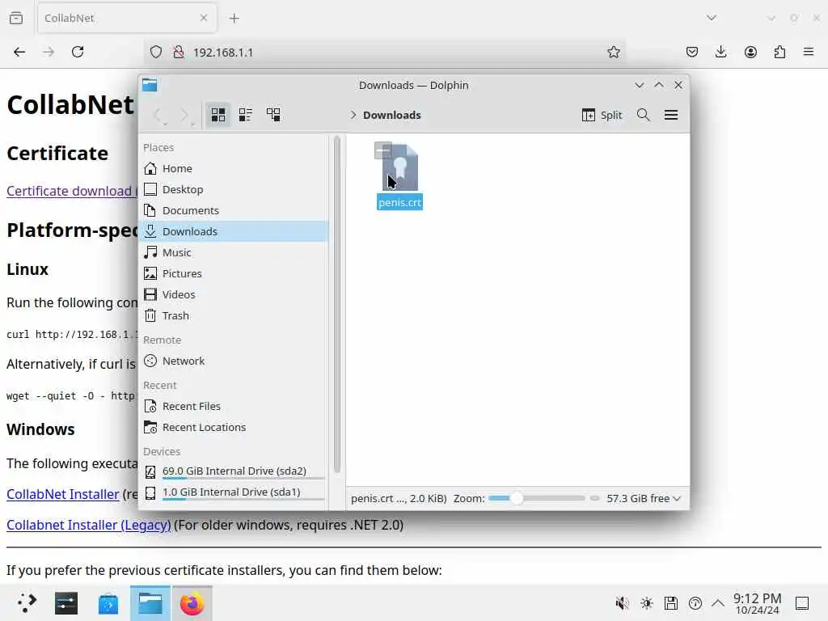The image size is (828, 621).
Task: Open Desktop in Places sidebar
Action: tap(235, 189)
